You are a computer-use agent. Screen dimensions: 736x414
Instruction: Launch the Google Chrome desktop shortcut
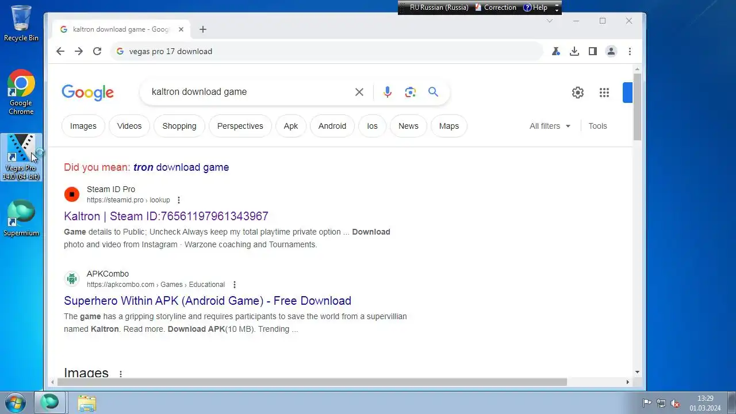point(21,92)
